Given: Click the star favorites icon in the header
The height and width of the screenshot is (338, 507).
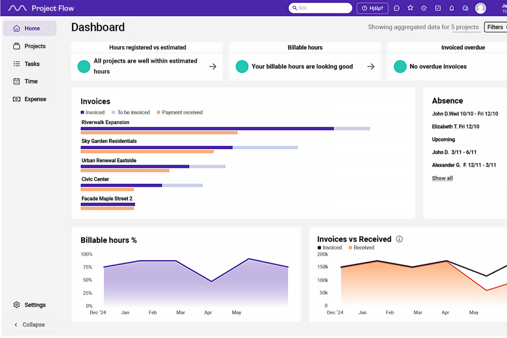Looking at the screenshot, I should tap(410, 8).
